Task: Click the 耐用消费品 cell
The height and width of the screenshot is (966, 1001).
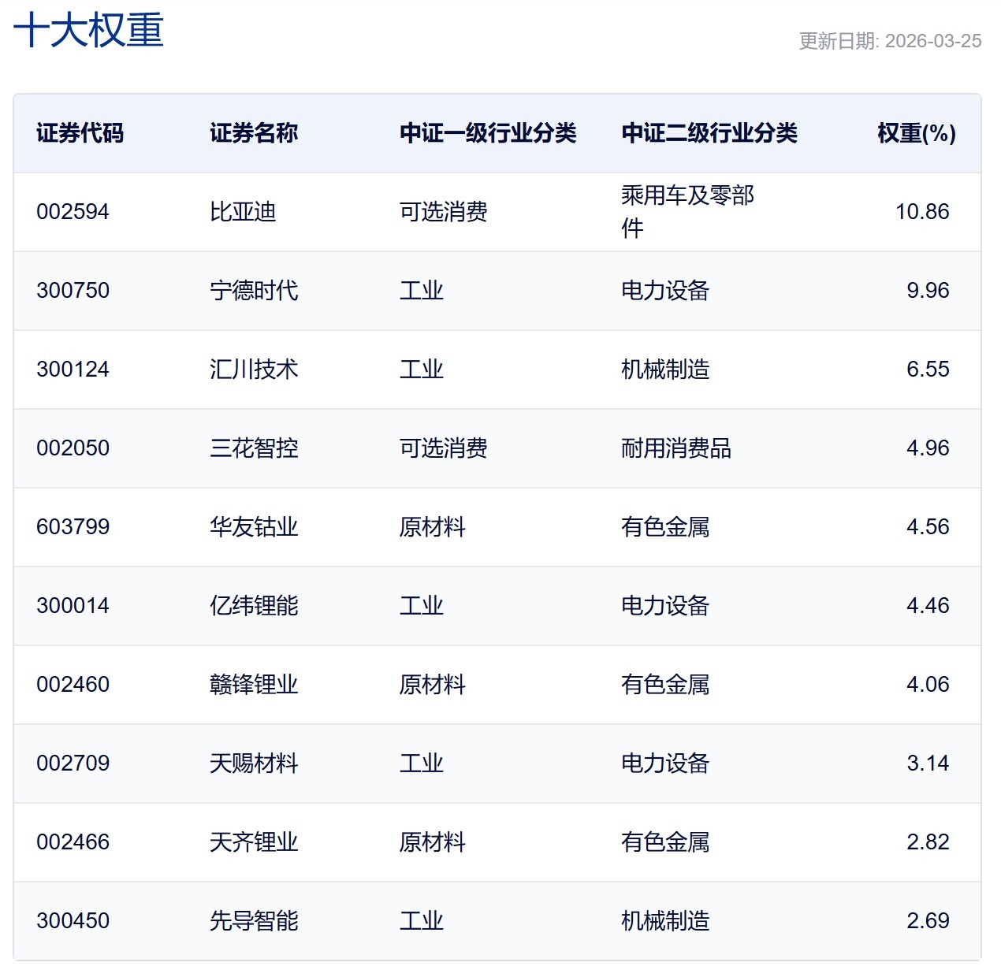Action: click(x=676, y=448)
